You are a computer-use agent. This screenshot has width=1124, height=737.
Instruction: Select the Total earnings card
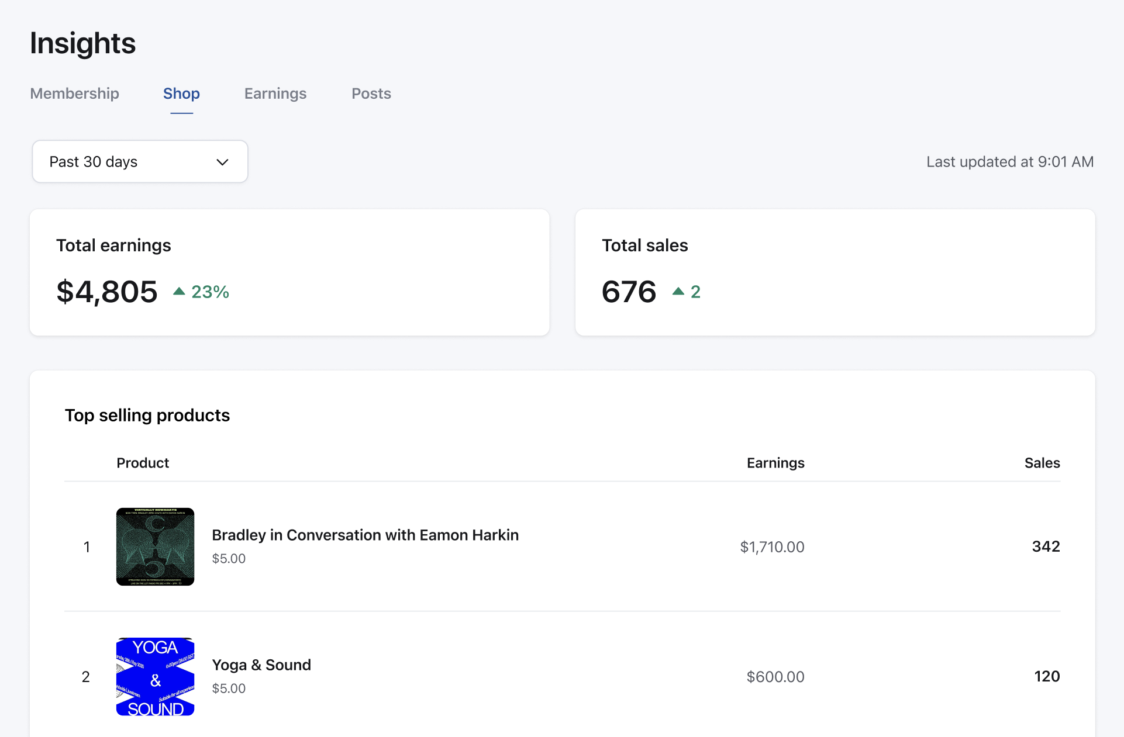coord(289,272)
